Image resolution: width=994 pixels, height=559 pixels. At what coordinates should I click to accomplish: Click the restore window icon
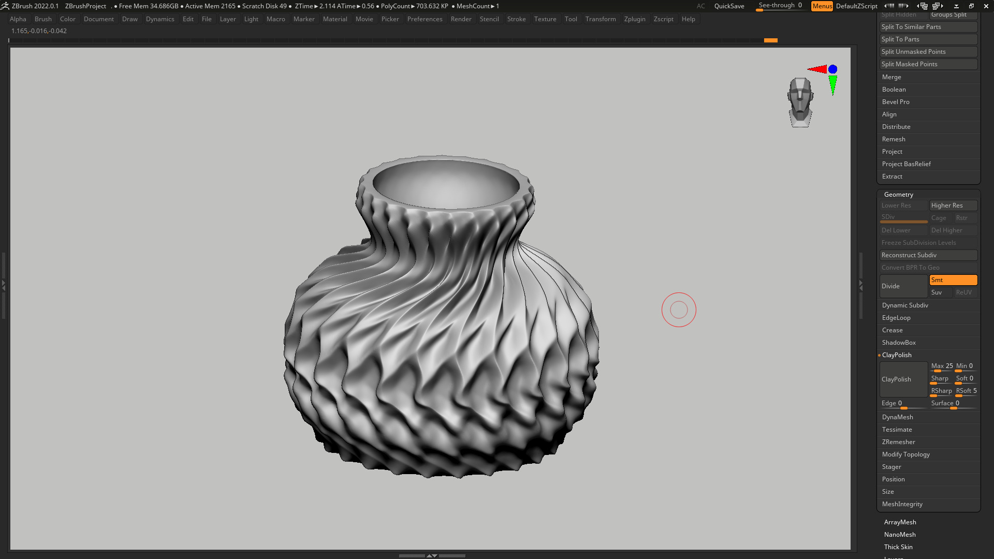tap(971, 6)
